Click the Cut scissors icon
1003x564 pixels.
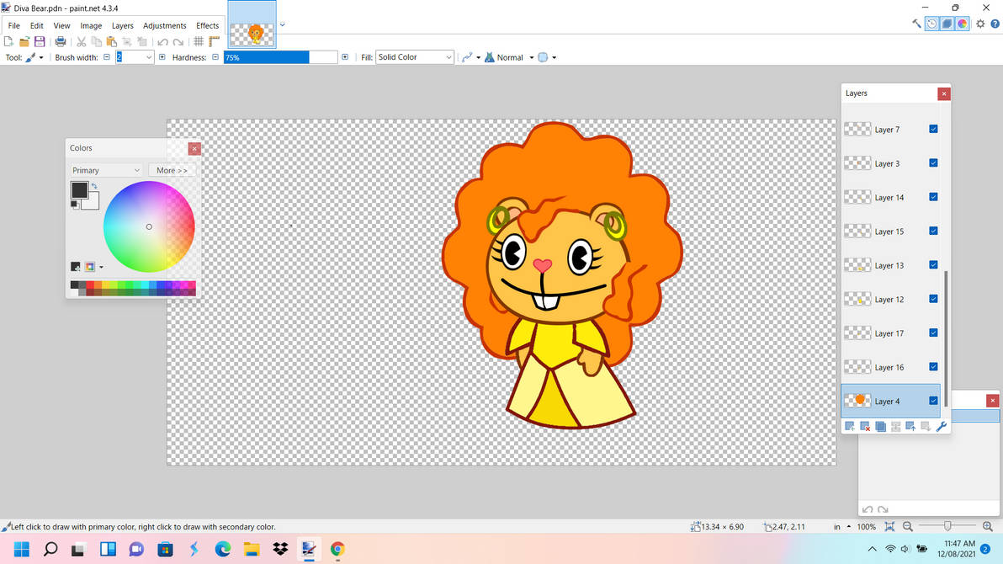pos(82,41)
